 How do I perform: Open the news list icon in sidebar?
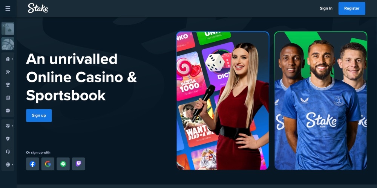tap(8, 98)
